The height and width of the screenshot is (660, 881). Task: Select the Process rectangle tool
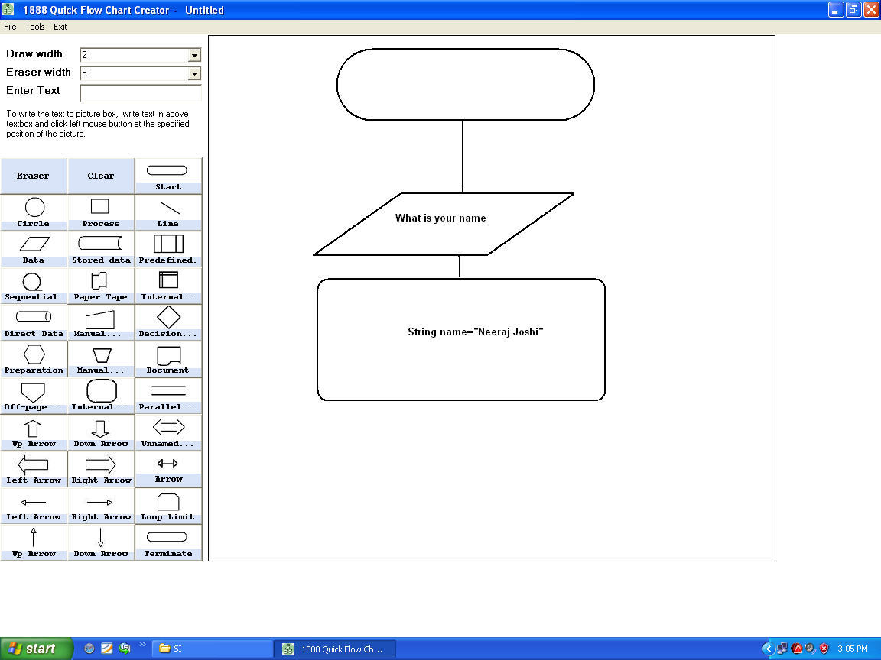click(x=101, y=212)
